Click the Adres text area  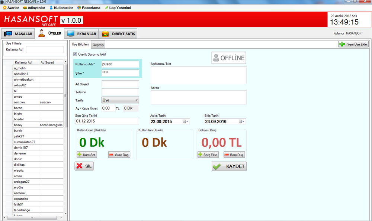coord(199,97)
